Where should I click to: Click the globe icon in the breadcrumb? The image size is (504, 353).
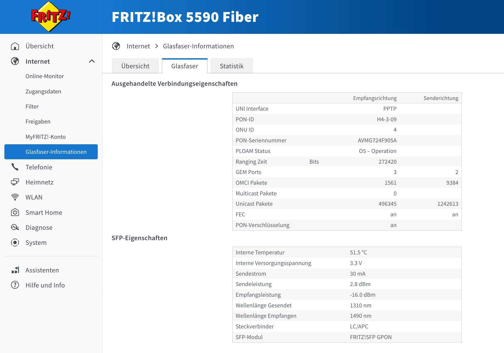[x=116, y=46]
